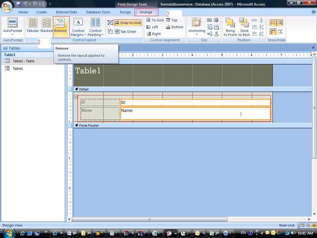Click the Table1 title in form header

click(x=88, y=71)
